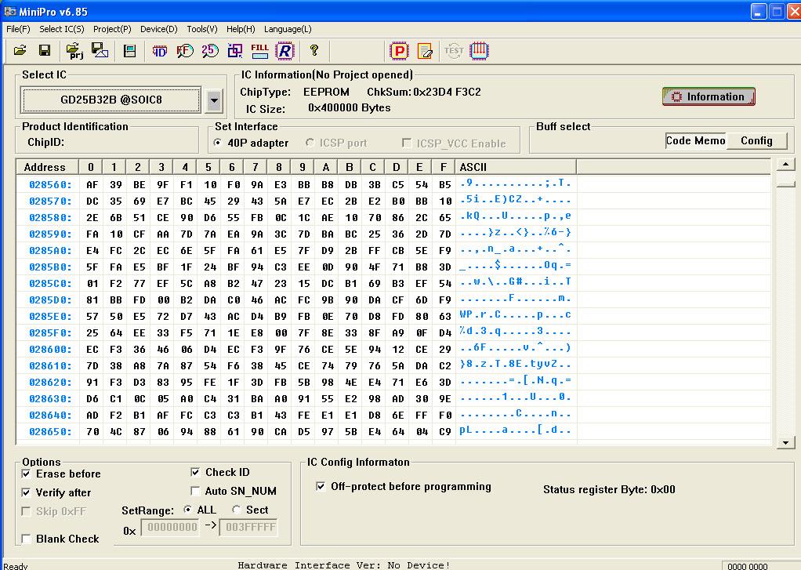
Task: Click the erase chip notepad icon
Action: pyautogui.click(x=425, y=51)
